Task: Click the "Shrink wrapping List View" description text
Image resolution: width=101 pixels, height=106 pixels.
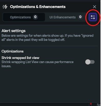Action: (38, 64)
